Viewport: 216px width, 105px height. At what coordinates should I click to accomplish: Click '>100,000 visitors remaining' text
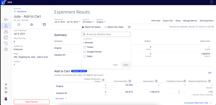[x=202, y=95]
